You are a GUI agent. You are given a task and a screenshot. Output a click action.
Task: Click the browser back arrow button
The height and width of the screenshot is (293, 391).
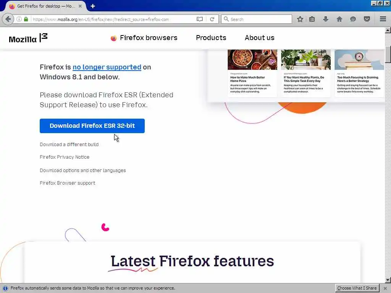(8, 19)
